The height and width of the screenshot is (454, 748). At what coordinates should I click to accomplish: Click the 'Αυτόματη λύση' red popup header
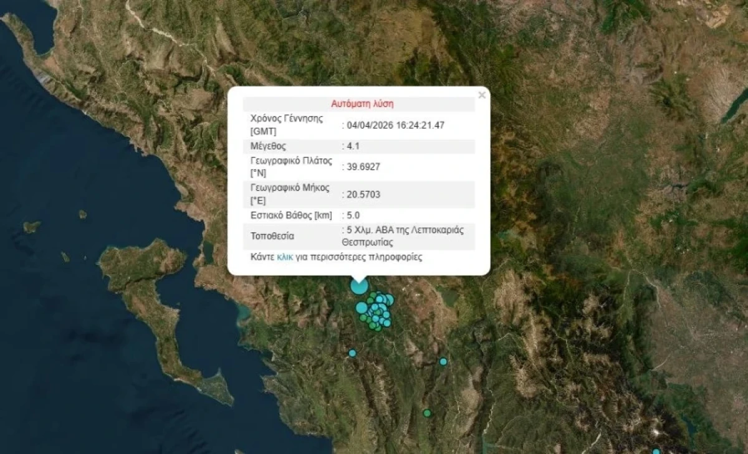tap(362, 104)
